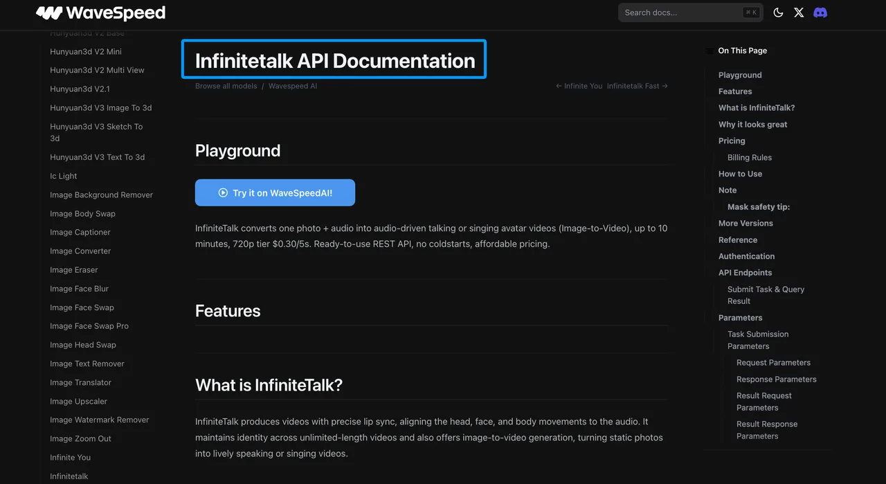Open Image Eraser page
This screenshot has width=886, height=484.
pyautogui.click(x=74, y=269)
